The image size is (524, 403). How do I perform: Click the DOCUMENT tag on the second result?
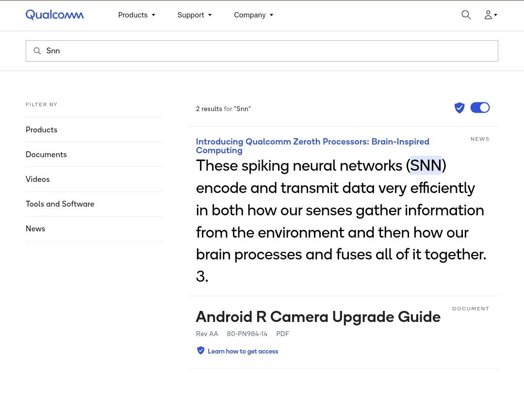[x=471, y=309]
